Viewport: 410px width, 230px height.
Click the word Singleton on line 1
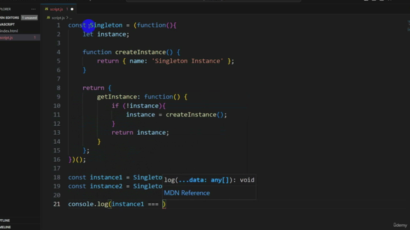(106, 26)
